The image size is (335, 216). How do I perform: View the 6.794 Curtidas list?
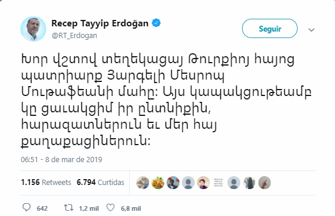(x=101, y=183)
